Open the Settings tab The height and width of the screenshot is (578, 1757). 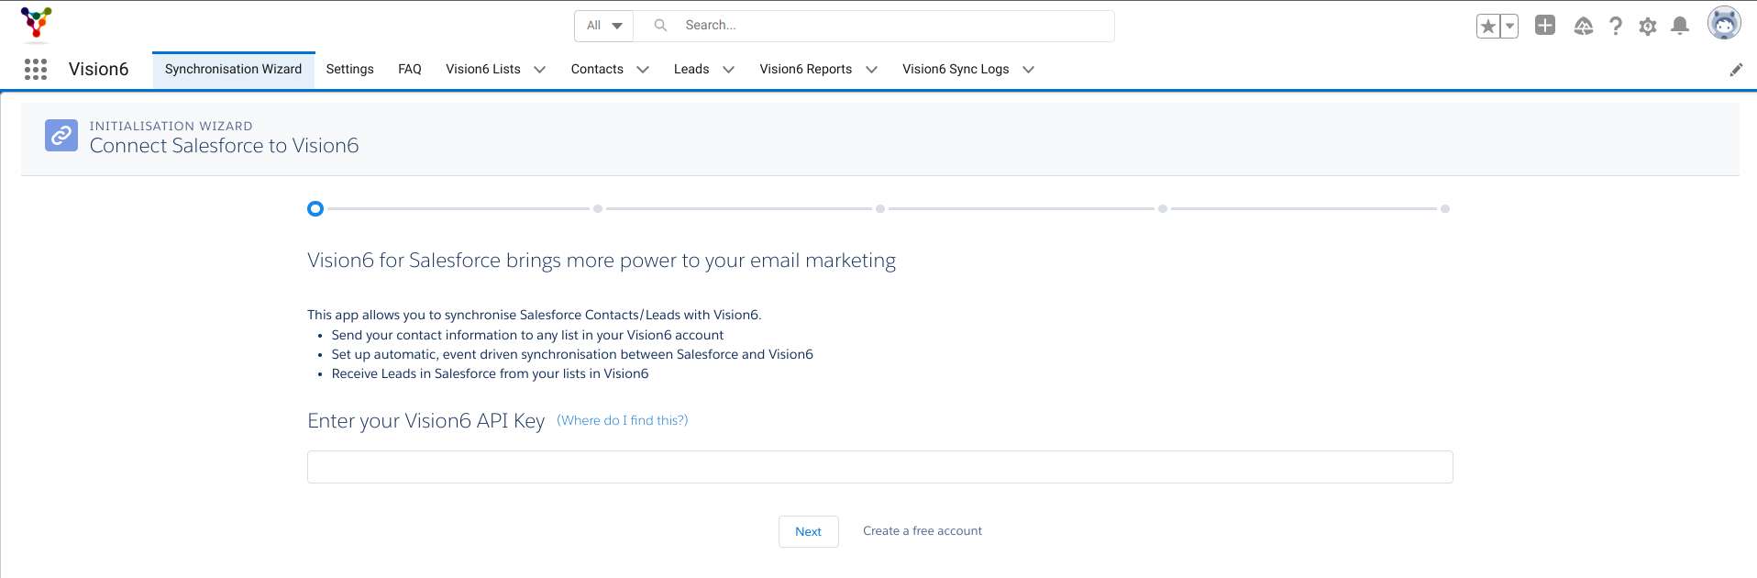click(350, 70)
